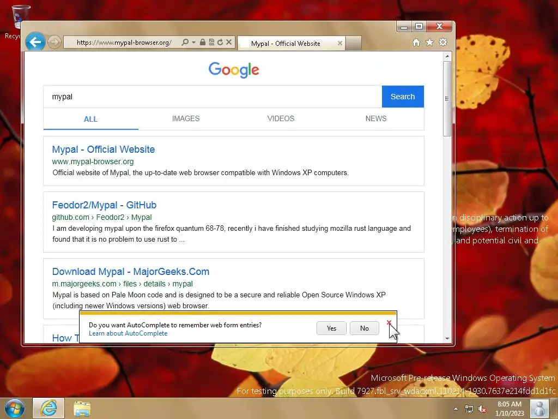The width and height of the screenshot is (558, 419).
Task: Click the page scrollbar down arrow
Action: [x=447, y=339]
